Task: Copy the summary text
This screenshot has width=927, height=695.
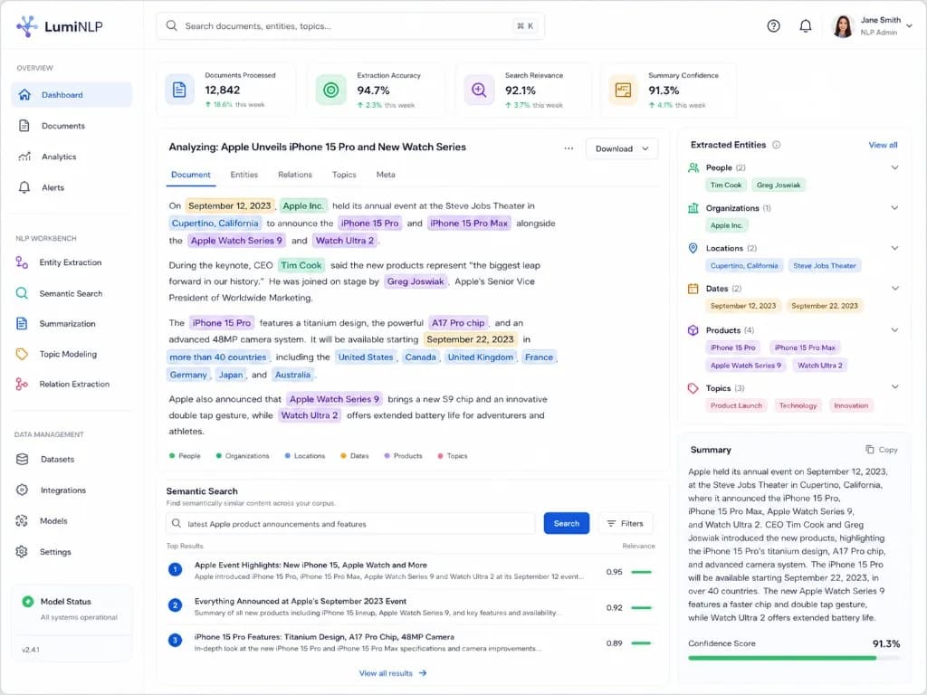Action: click(x=882, y=450)
